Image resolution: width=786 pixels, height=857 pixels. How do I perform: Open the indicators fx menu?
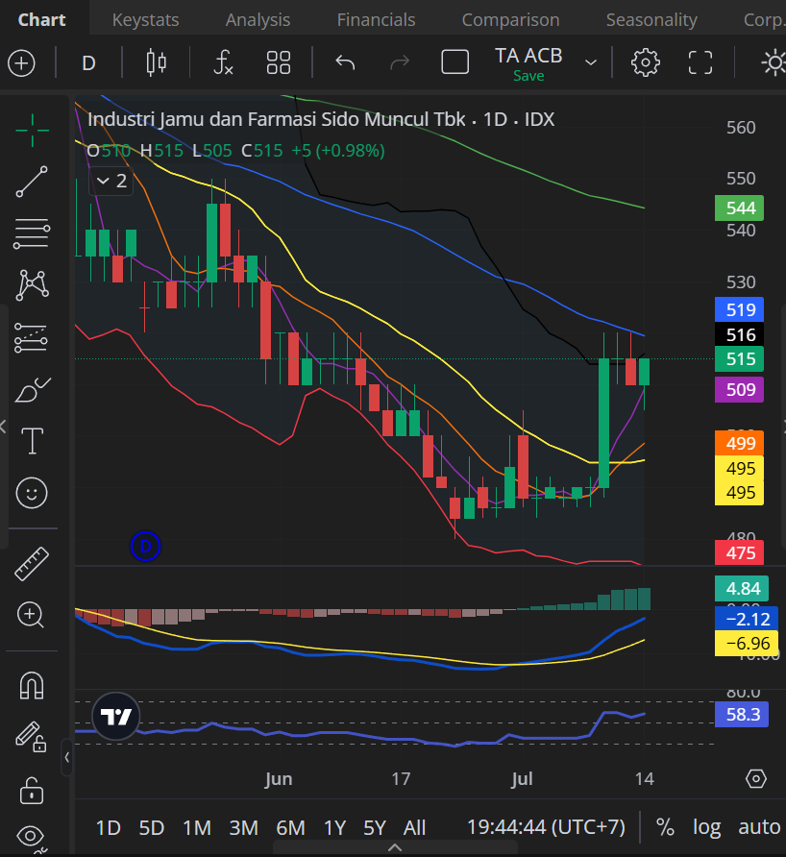pyautogui.click(x=223, y=62)
